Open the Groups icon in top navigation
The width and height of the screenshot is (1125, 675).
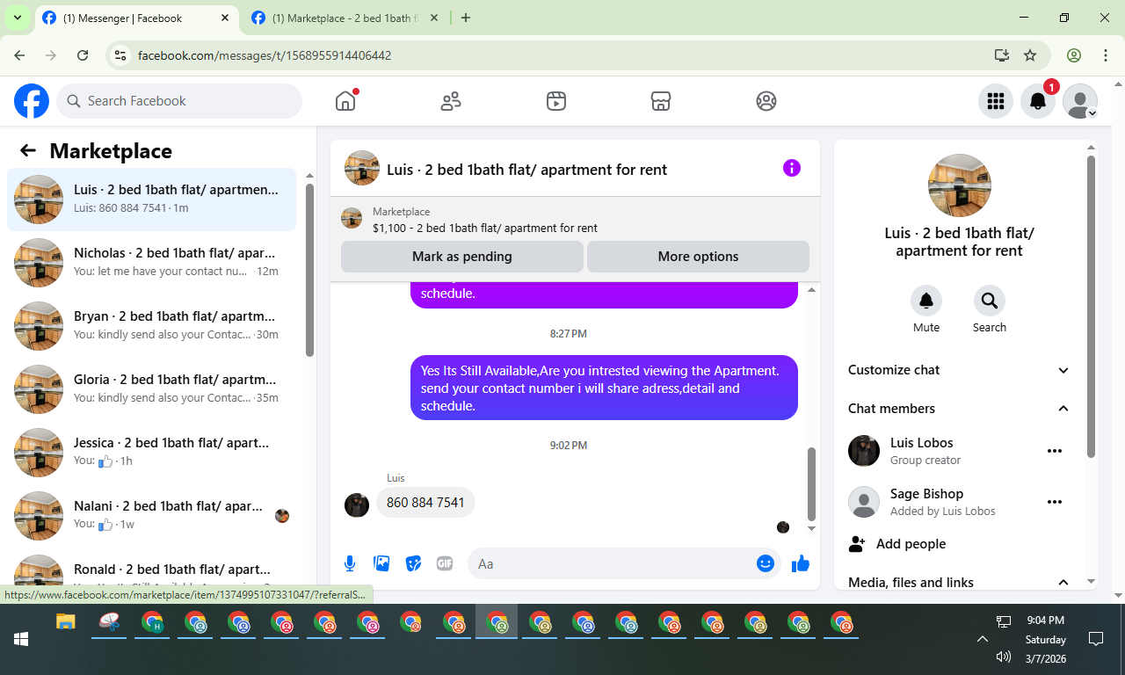pyautogui.click(x=766, y=101)
